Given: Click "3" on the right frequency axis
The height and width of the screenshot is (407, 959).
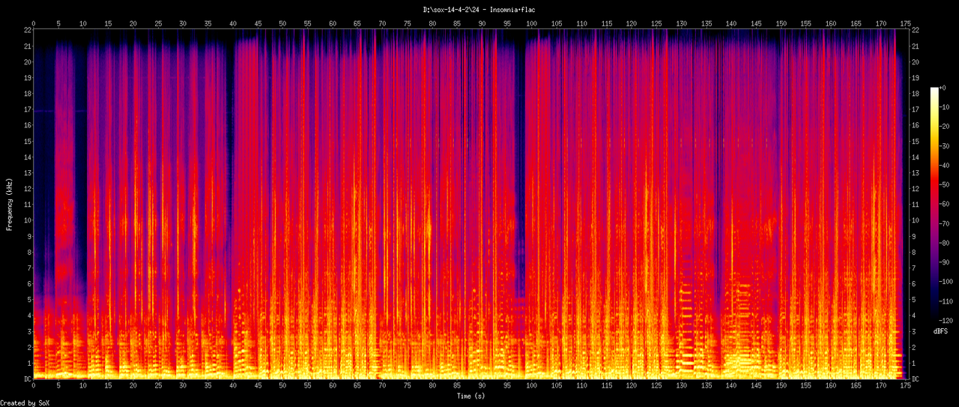Looking at the screenshot, I should pos(914,331).
